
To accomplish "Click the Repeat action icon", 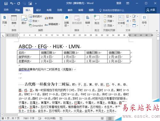I will (19, 4).
